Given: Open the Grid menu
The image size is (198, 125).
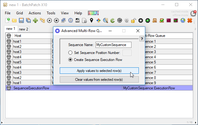Looking at the screenshot, I should (x=20, y=13).
